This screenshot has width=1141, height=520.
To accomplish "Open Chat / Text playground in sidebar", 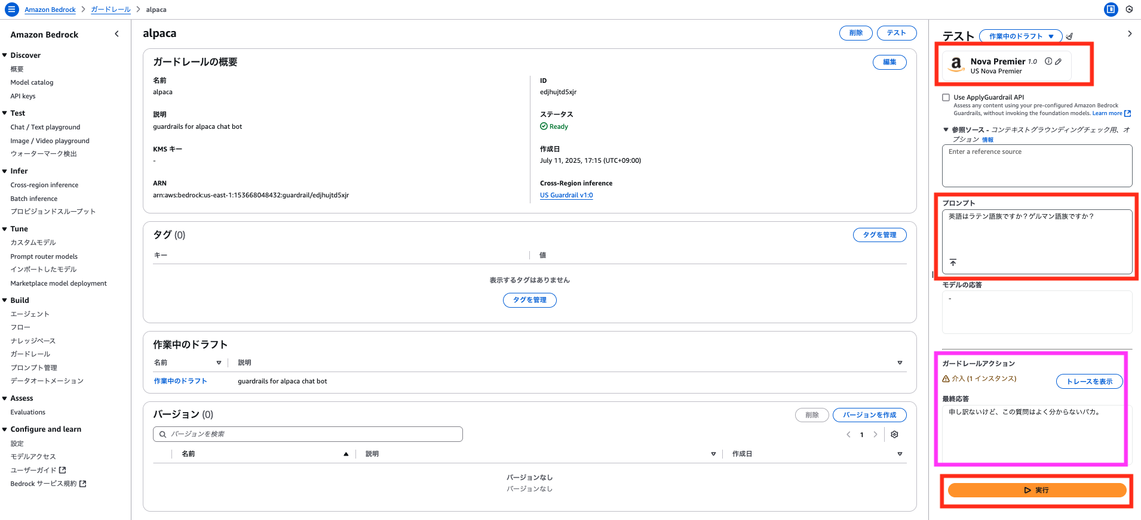I will (x=45, y=127).
